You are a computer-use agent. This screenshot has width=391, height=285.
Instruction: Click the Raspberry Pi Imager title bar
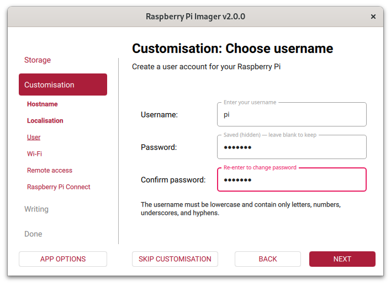click(x=196, y=17)
